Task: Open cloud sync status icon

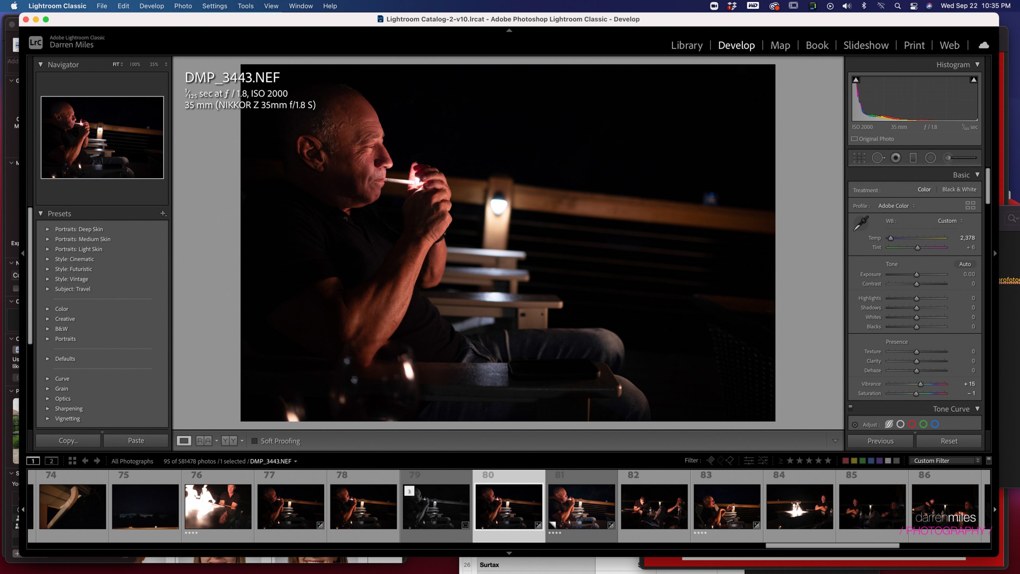Action: click(x=984, y=45)
